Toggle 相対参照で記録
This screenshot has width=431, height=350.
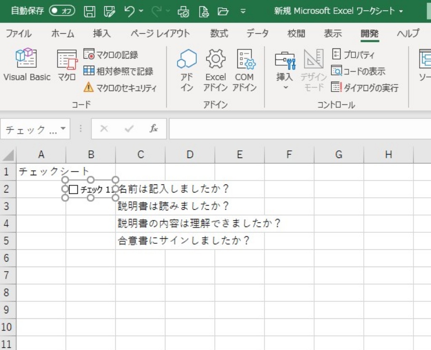click(x=118, y=71)
